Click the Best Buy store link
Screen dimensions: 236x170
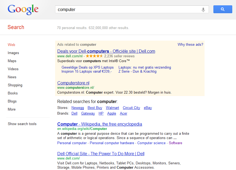coord(95,108)
